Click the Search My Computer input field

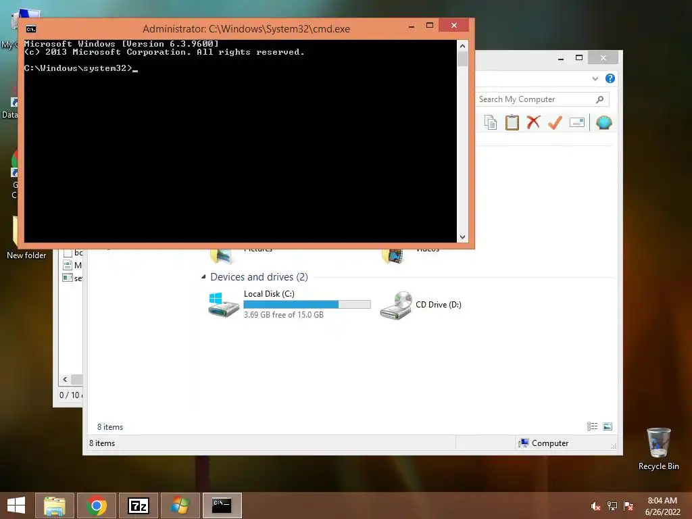pos(536,99)
